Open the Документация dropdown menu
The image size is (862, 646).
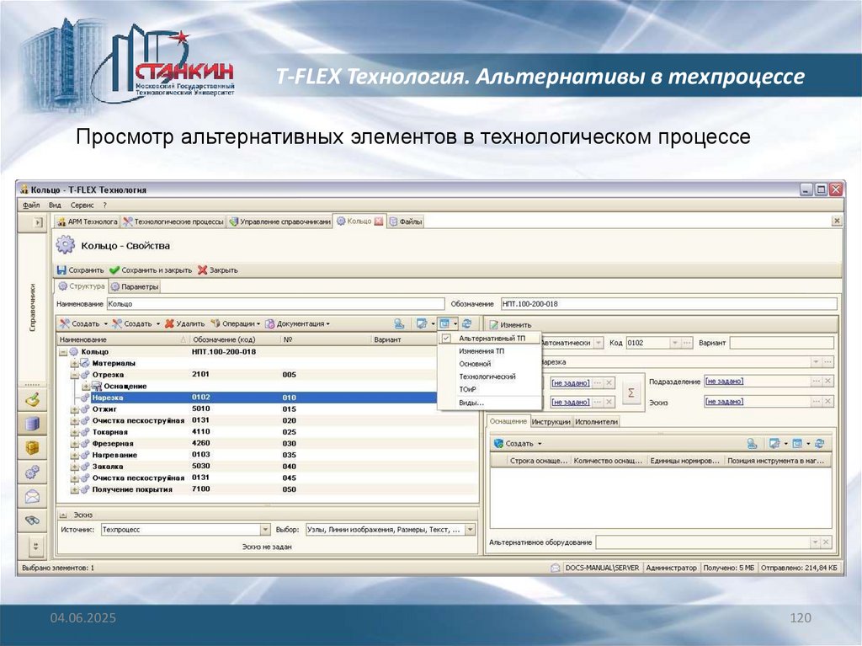pyautogui.click(x=297, y=323)
